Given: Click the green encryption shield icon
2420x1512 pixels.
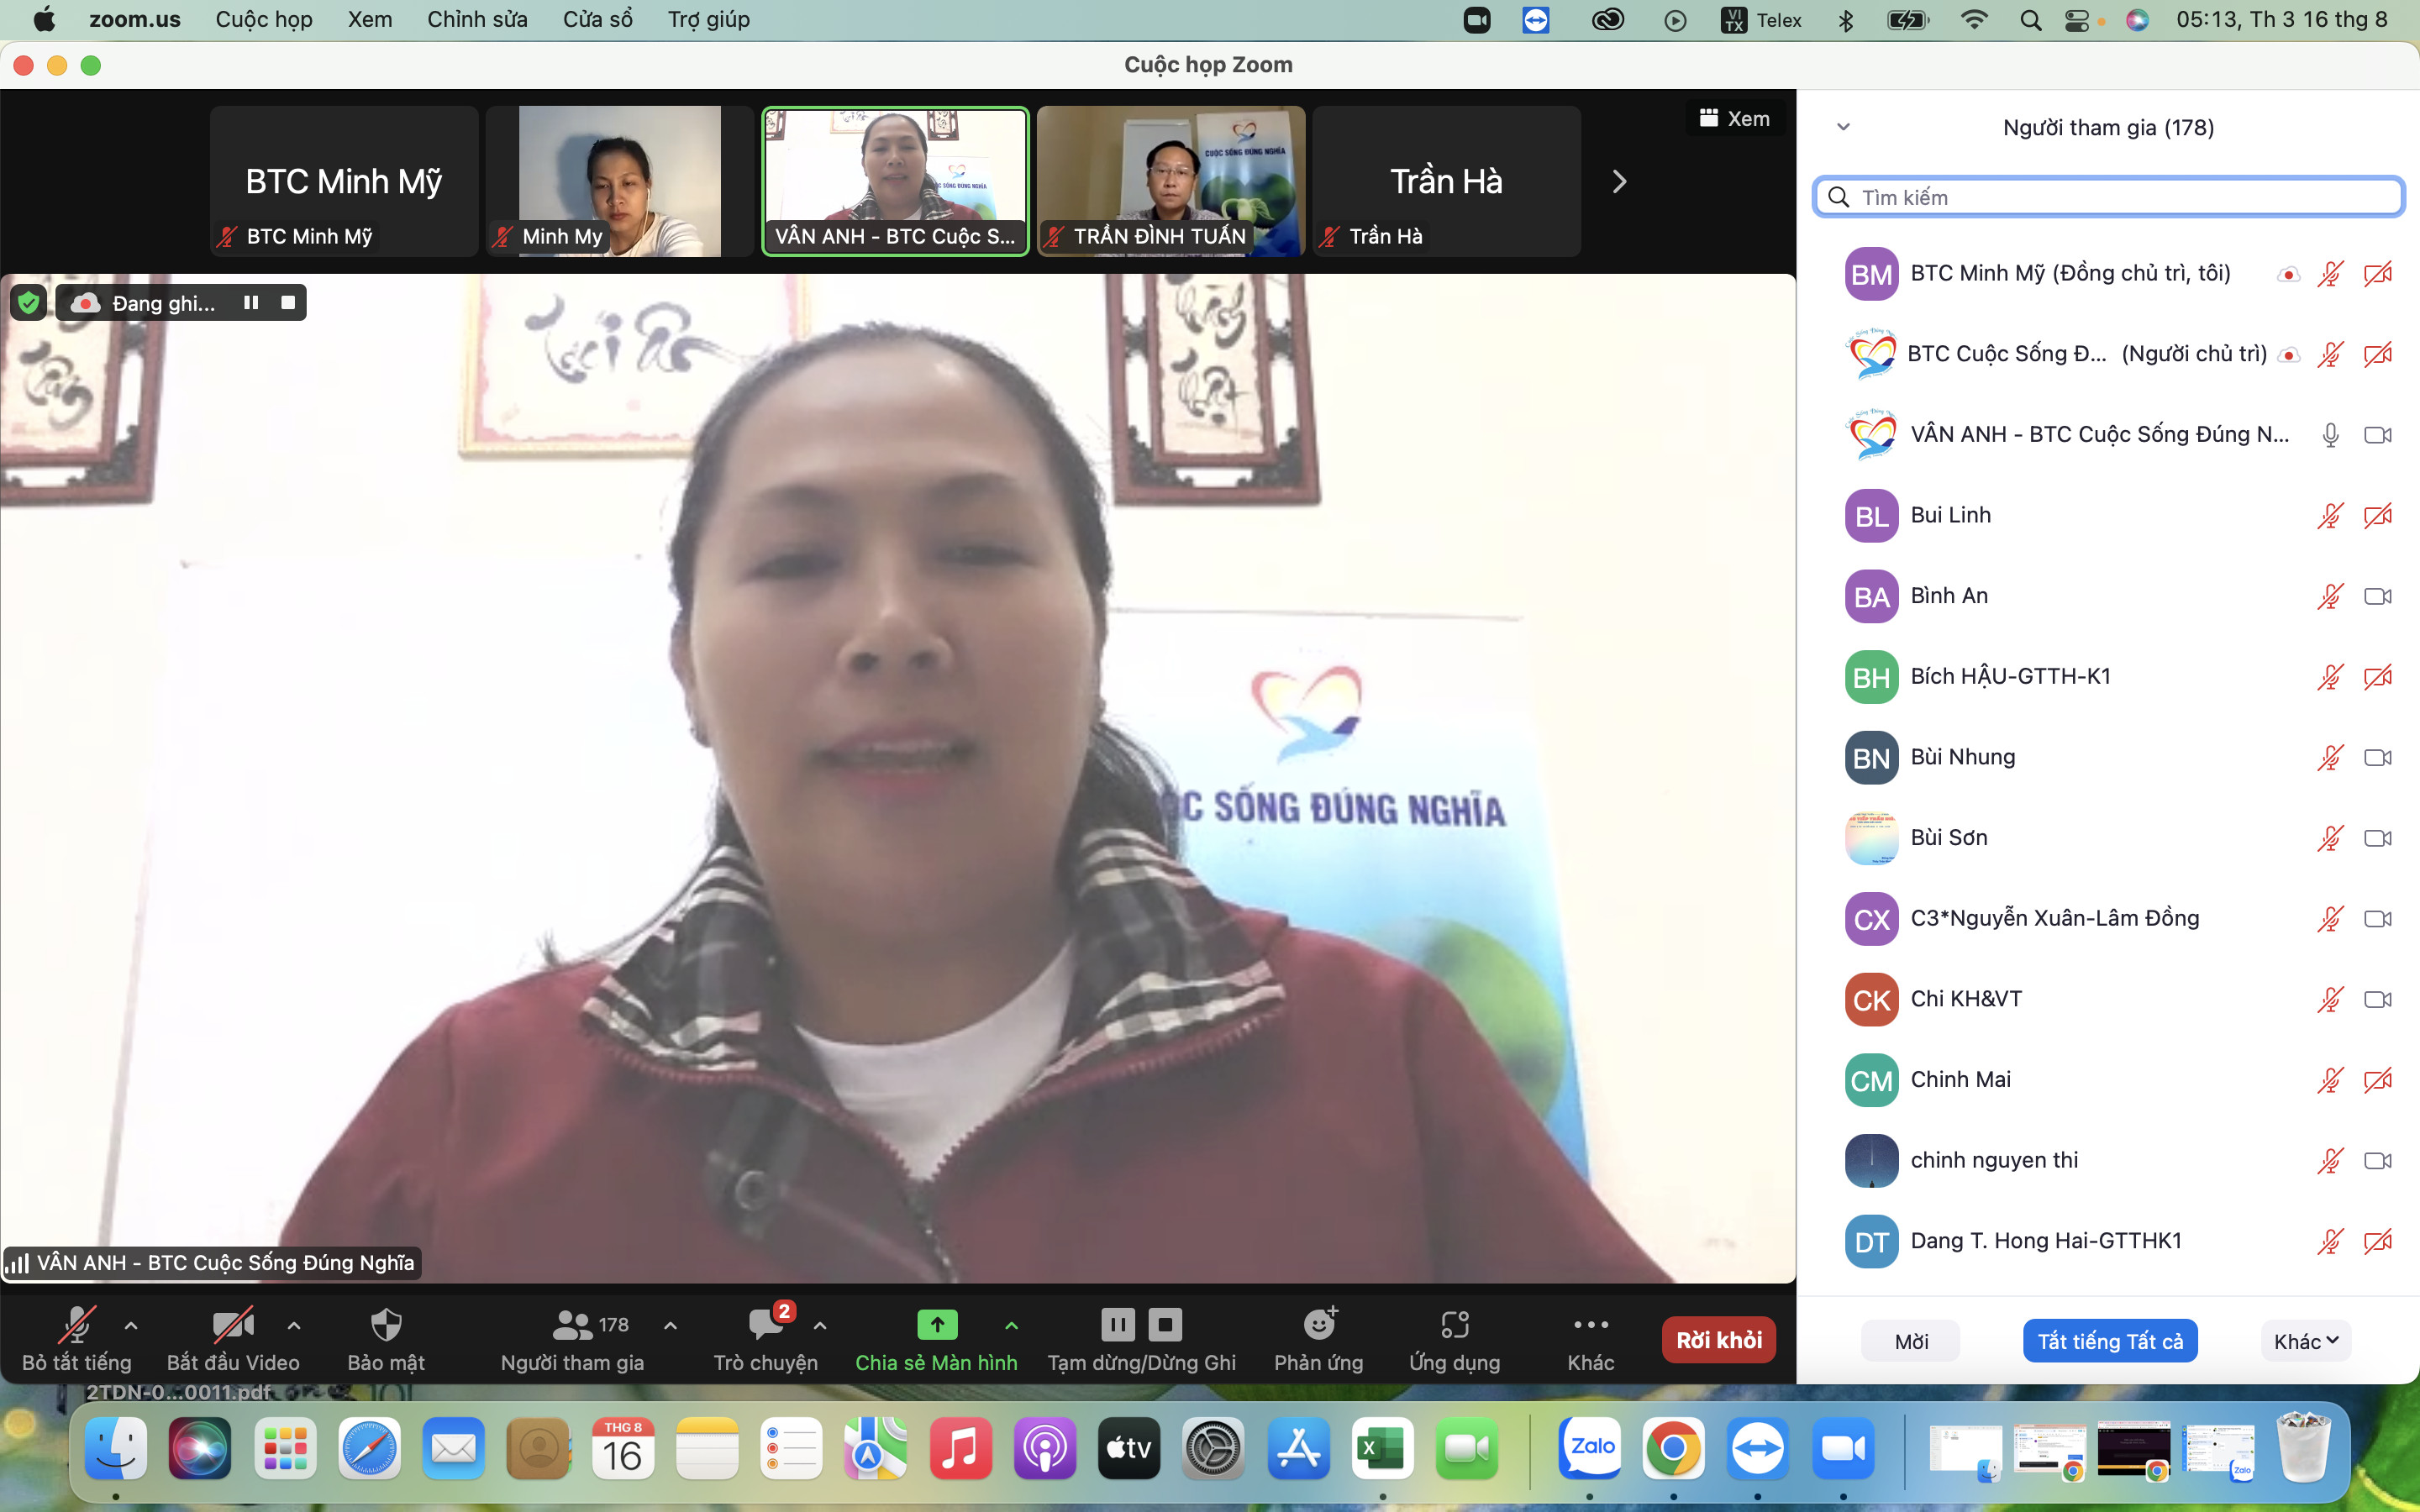Looking at the screenshot, I should [x=29, y=303].
